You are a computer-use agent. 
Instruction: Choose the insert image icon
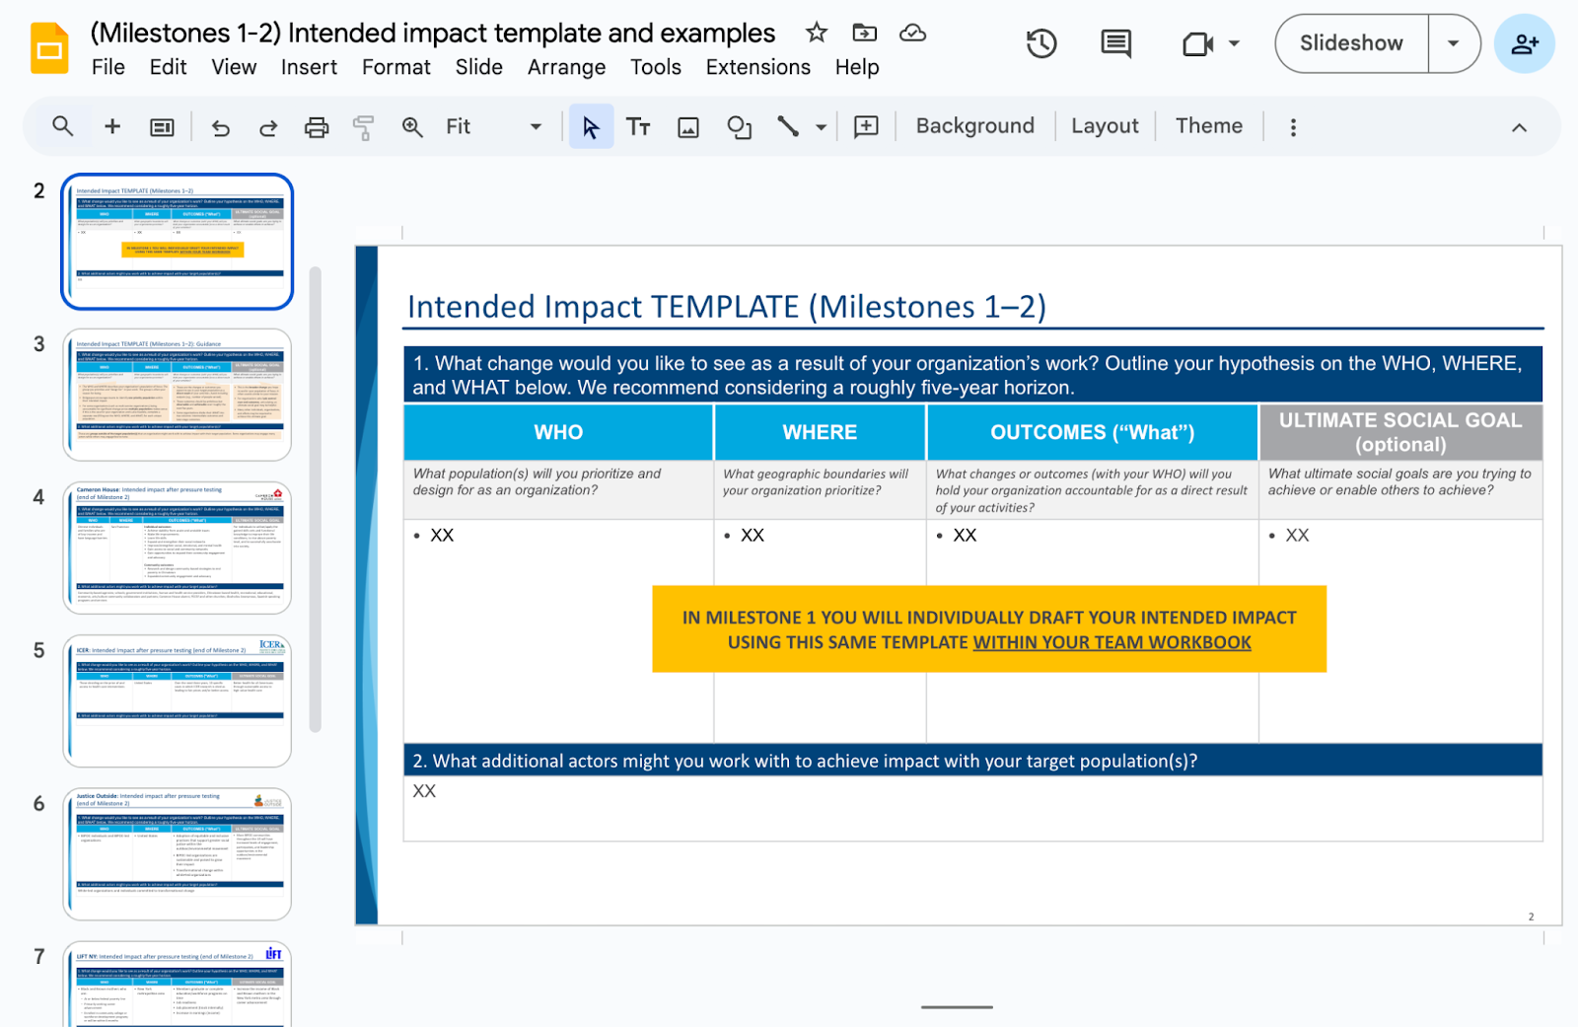coord(688,127)
